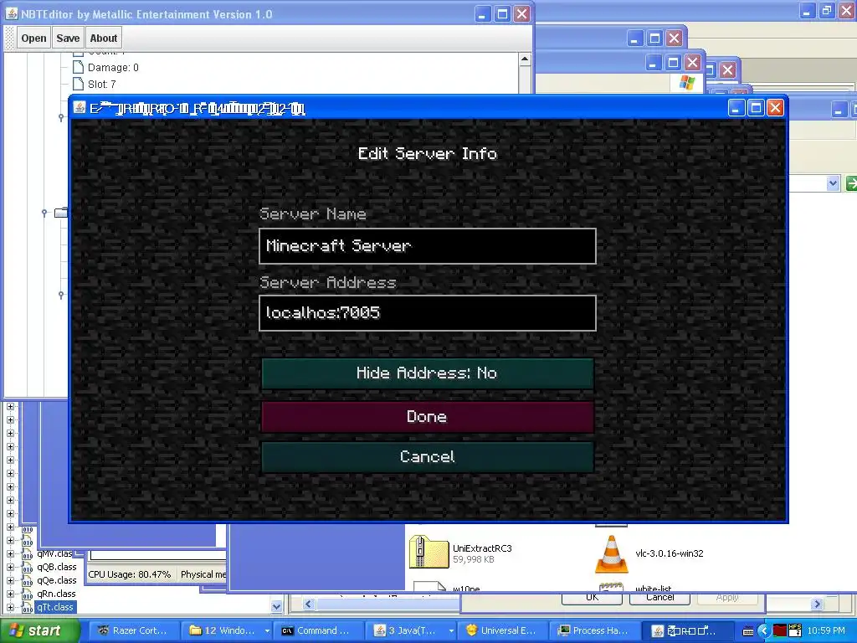
Task: Select the Slot: 7 tree node
Action: pos(101,85)
